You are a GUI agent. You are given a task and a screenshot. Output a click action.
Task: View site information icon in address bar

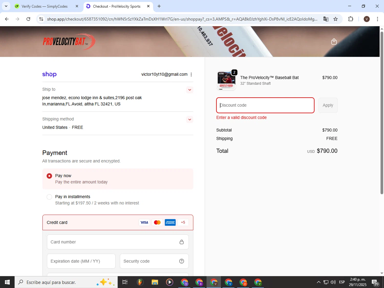pyautogui.click(x=41, y=19)
